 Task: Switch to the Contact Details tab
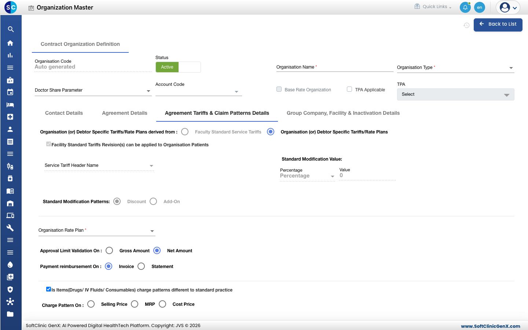tap(64, 113)
